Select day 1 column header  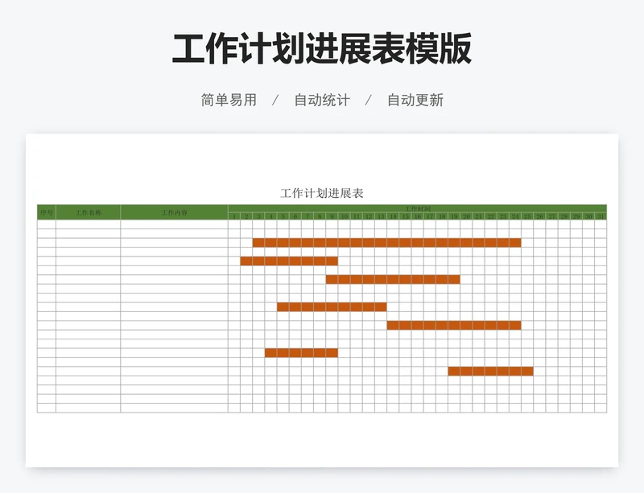(x=234, y=216)
